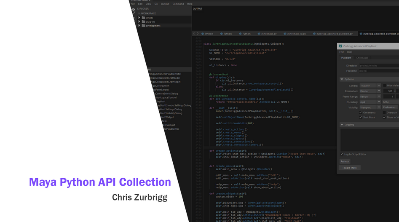Click the scripts folder icon
The width and height of the screenshot is (399, 222).
point(143,18)
